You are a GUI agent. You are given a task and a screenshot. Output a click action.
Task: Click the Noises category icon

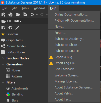[x=8, y=70]
